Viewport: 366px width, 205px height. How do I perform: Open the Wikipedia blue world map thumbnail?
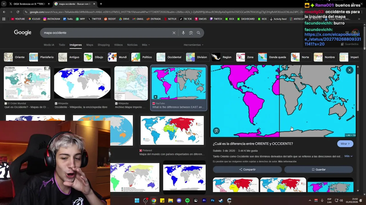[82, 83]
